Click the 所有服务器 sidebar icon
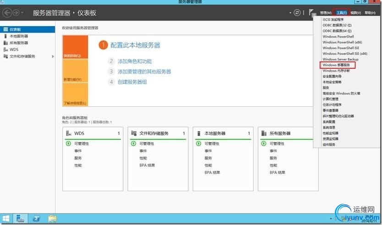382x225 pixels. (5, 43)
